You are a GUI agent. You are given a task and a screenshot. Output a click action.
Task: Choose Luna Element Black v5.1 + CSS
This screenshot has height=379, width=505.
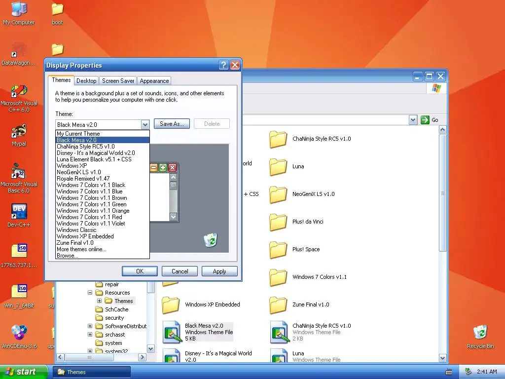[103, 159]
